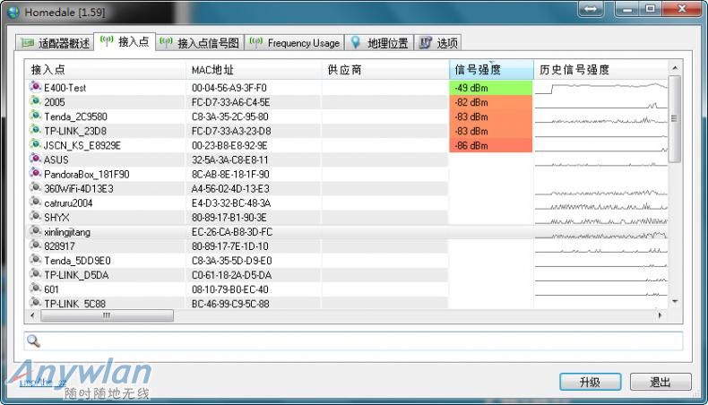
Task: Click the TP-LINK_D5DA access point icon
Action: pyautogui.click(x=35, y=274)
